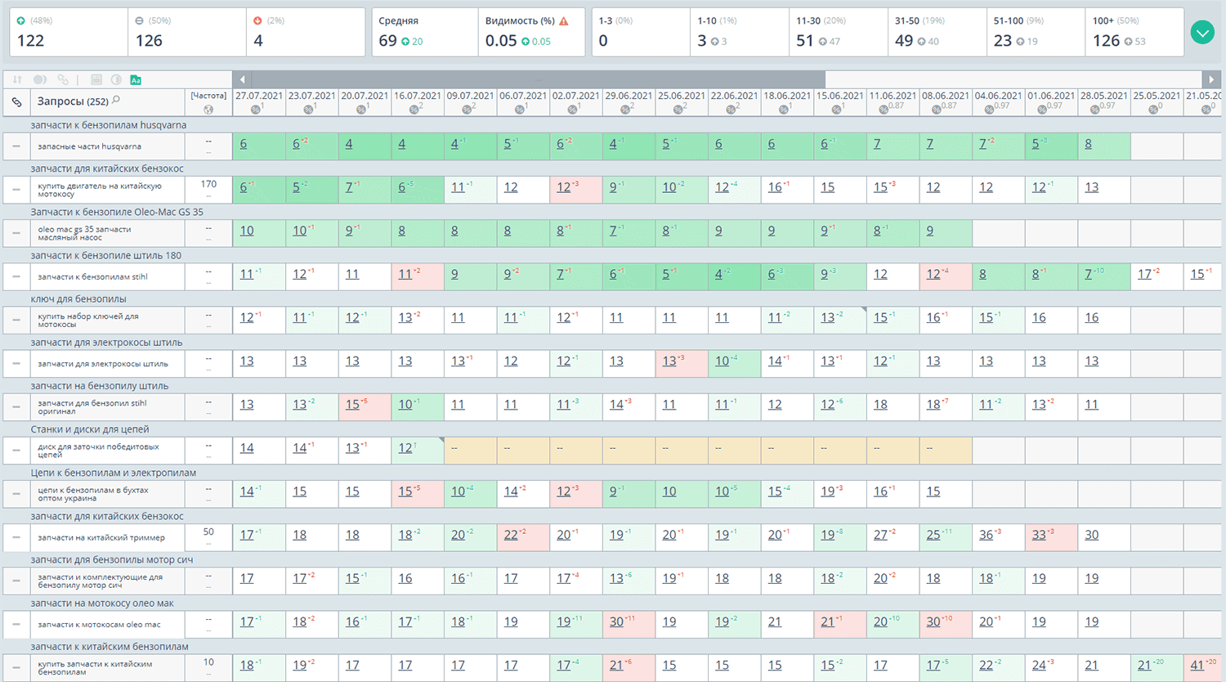Viewport: 1226px width, 682px height.
Task: Click group header запчасти к бензопилам husqvarna
Action: (x=109, y=125)
